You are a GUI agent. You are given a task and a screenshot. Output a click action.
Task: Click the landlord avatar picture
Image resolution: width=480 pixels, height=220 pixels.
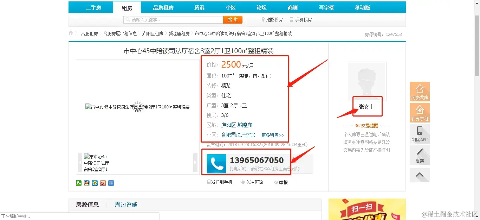367,81
